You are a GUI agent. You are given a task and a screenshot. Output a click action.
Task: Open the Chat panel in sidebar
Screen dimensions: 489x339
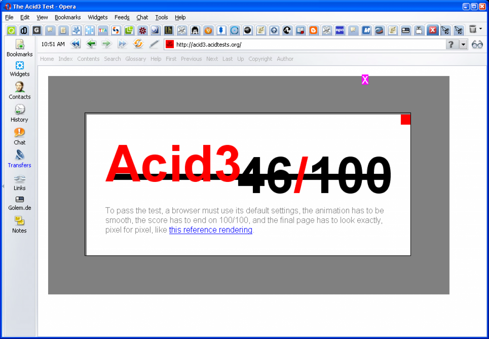point(19,136)
